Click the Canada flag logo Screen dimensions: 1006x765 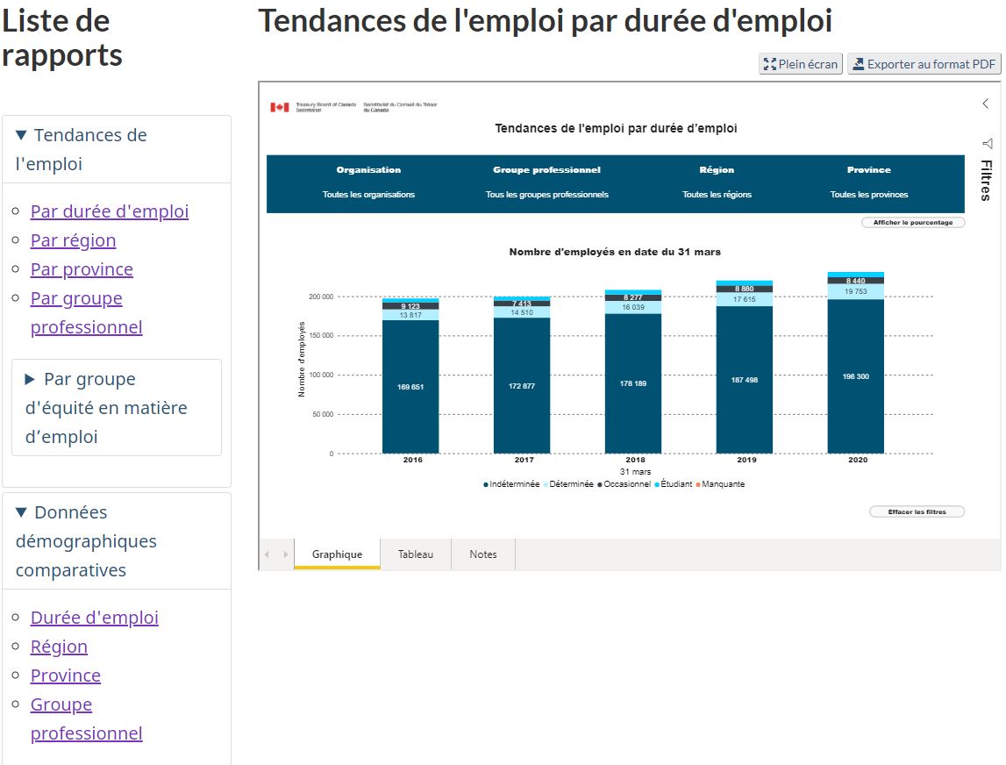280,107
